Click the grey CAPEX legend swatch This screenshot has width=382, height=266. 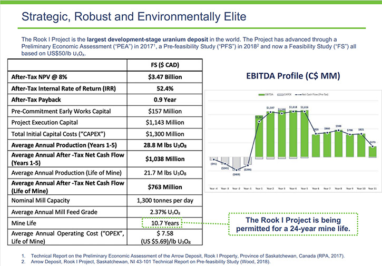click(280, 94)
